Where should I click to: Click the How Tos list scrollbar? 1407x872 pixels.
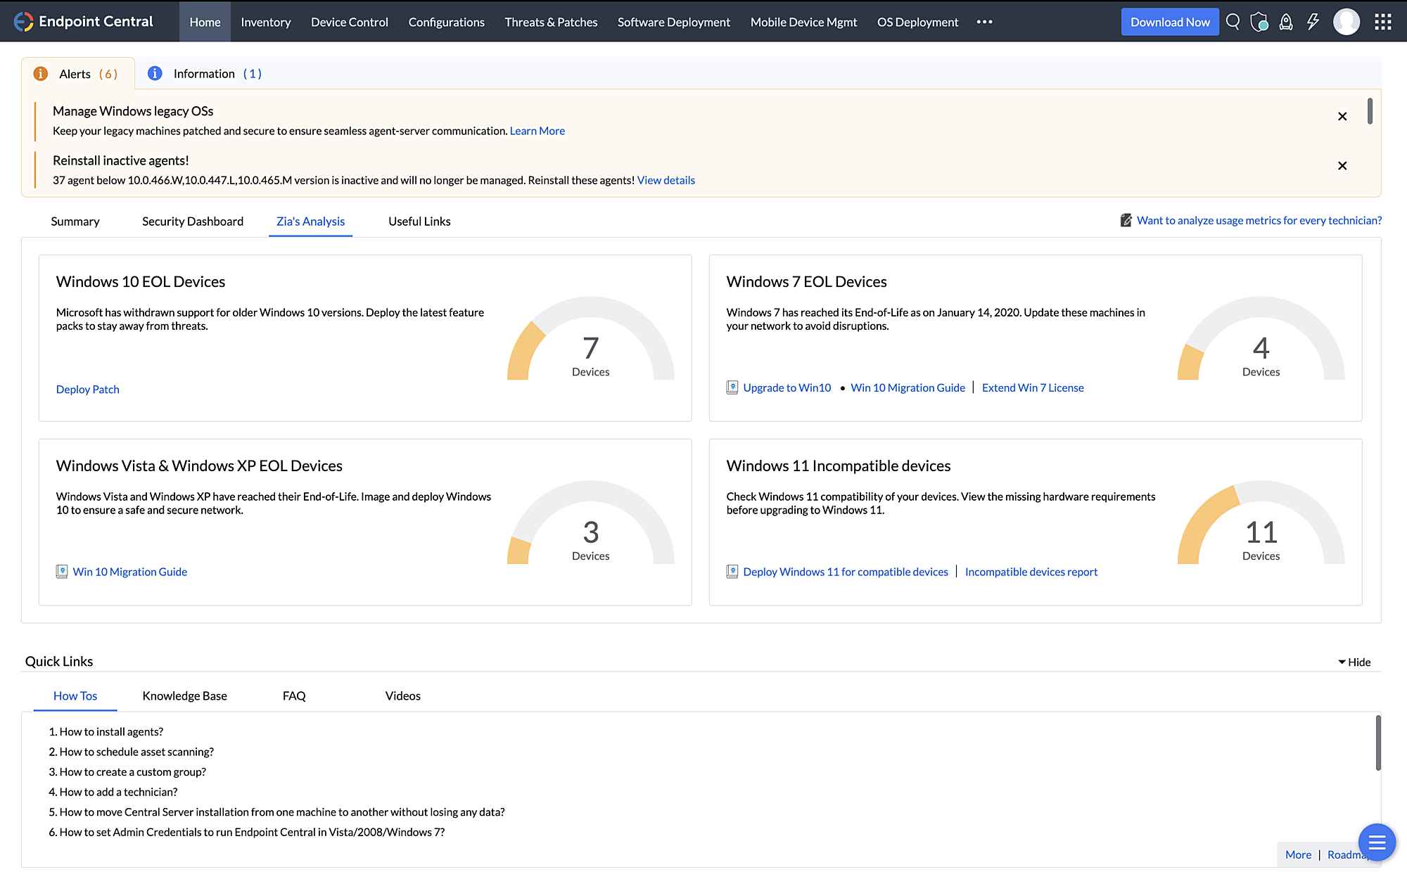[1377, 743]
